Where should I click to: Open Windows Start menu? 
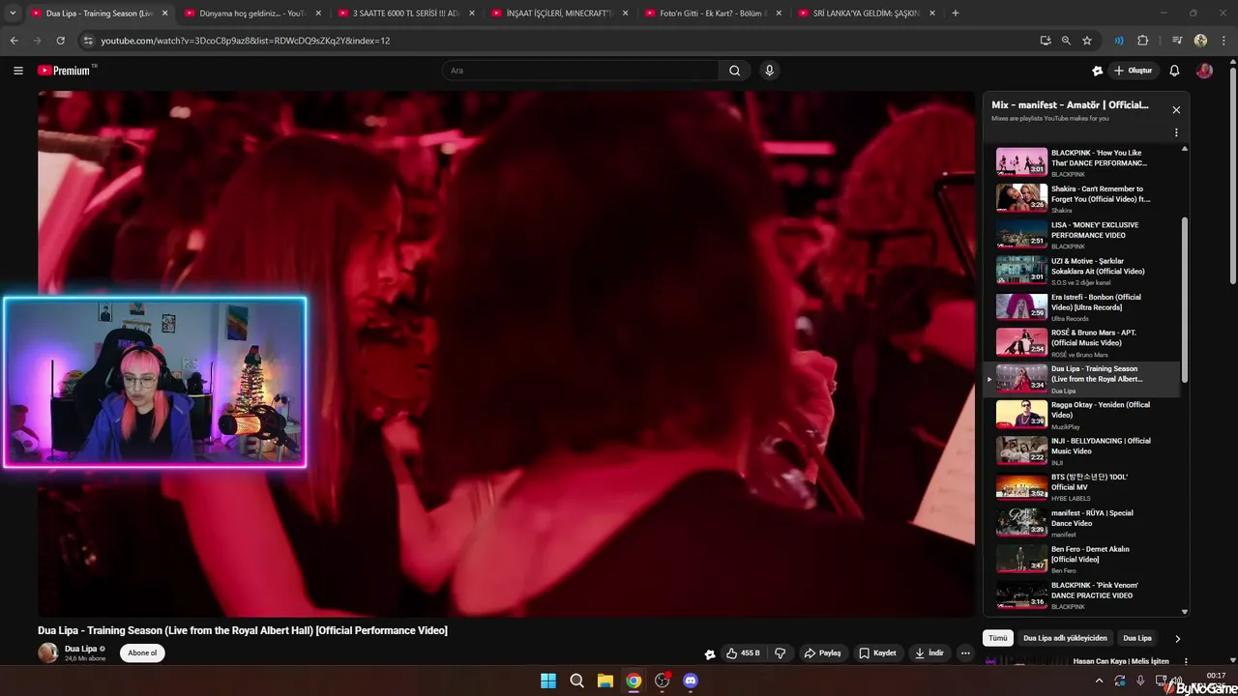click(548, 681)
